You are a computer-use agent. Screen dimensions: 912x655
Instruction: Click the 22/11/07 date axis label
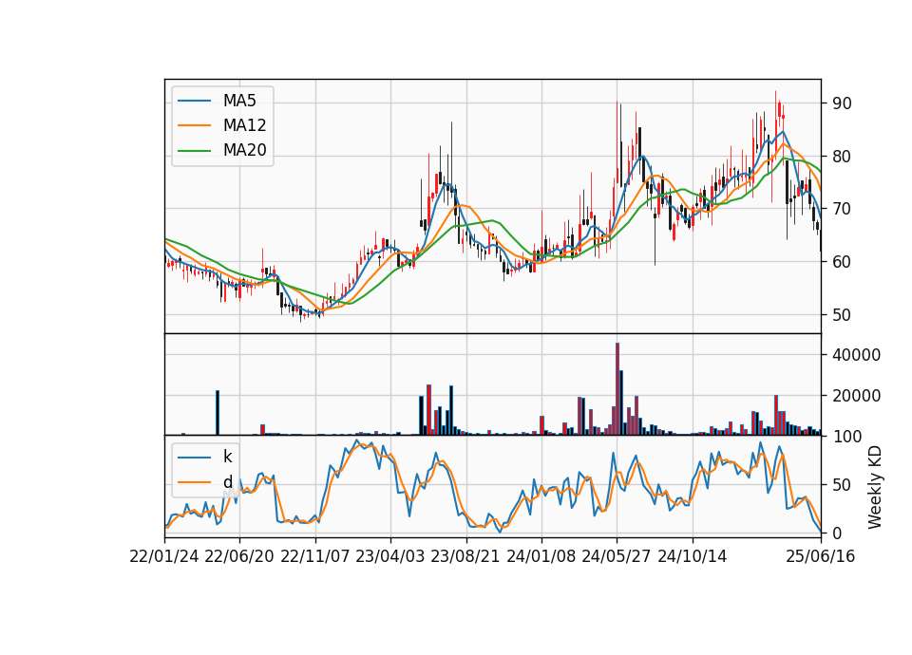[x=315, y=557]
